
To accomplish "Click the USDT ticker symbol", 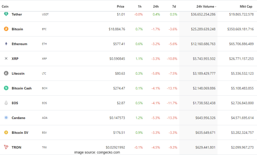I will pyautogui.click(x=45, y=14).
